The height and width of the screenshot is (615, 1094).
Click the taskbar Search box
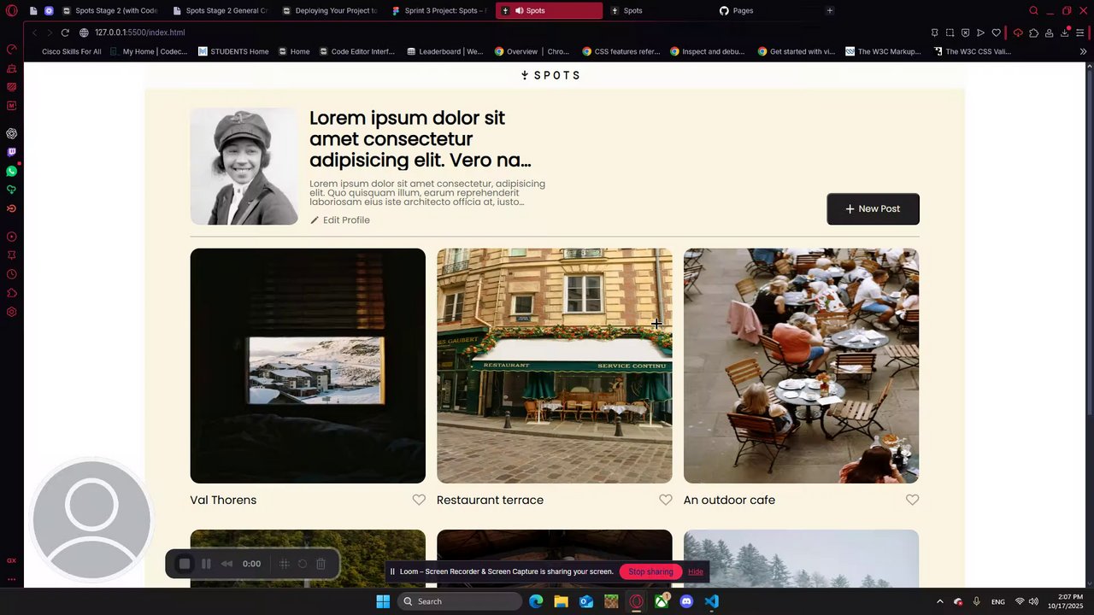[460, 601]
